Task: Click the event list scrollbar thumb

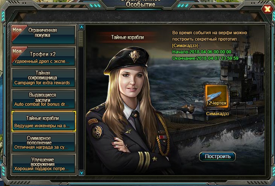Action: (x=81, y=39)
